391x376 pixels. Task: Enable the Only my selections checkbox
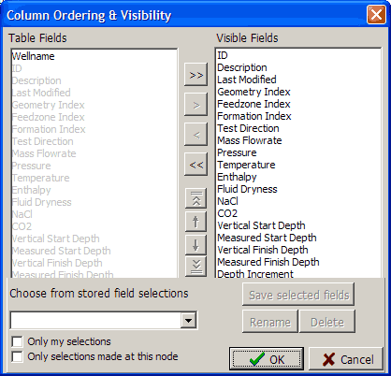coord(17,341)
